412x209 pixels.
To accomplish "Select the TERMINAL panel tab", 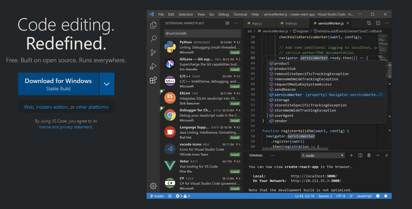I will point(256,155).
